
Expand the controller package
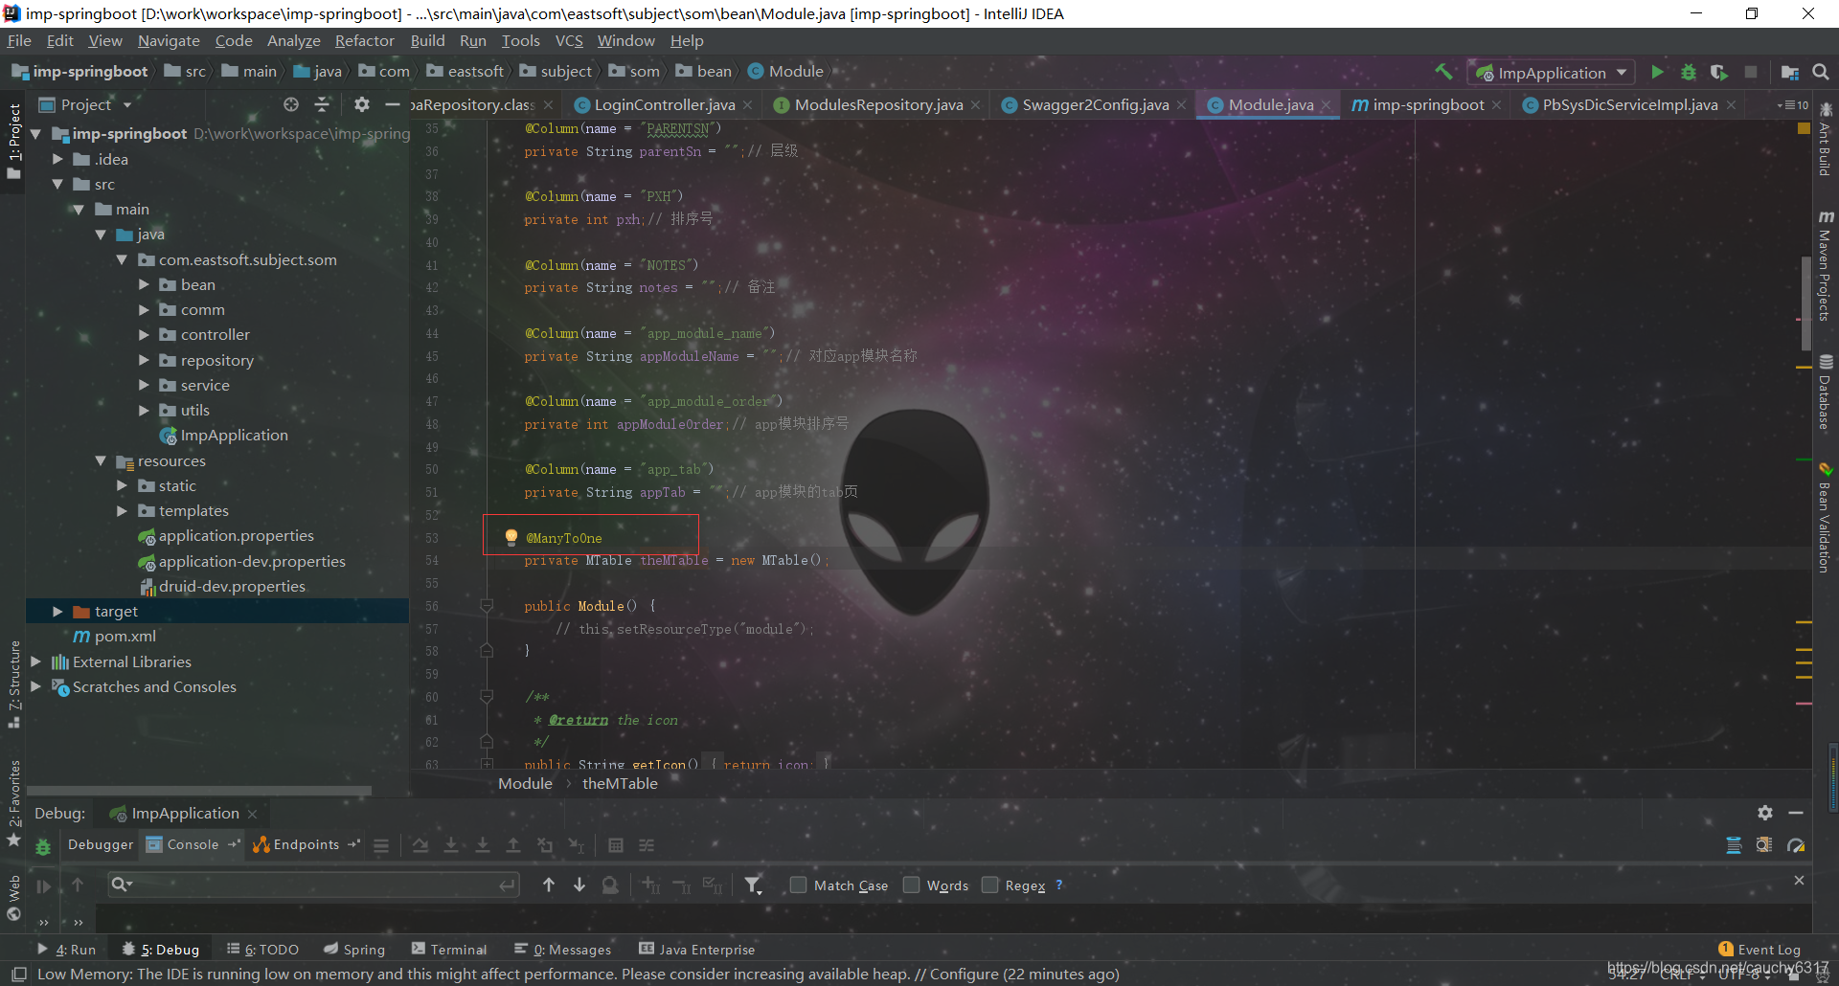click(x=144, y=334)
